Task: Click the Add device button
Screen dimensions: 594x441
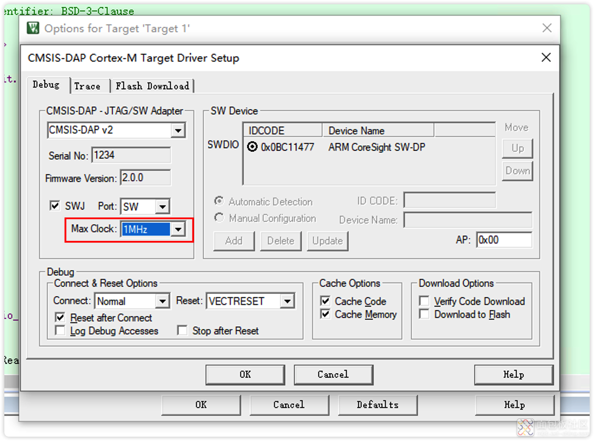Action: [x=234, y=241]
